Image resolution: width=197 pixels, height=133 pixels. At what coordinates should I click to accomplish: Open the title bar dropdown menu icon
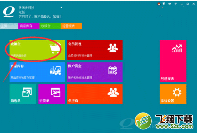point(176,4)
